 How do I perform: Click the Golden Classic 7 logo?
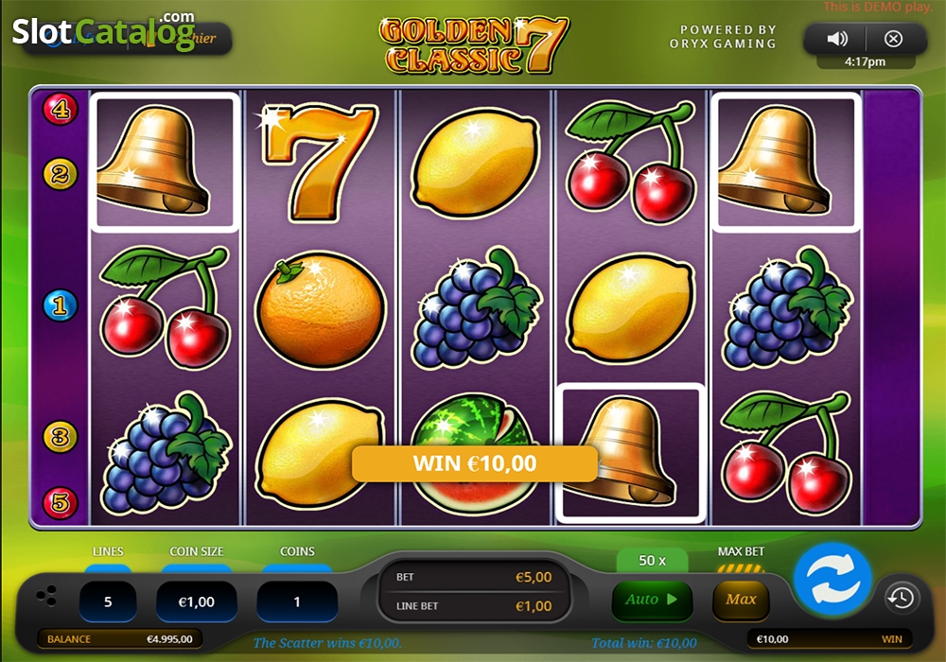click(x=474, y=45)
